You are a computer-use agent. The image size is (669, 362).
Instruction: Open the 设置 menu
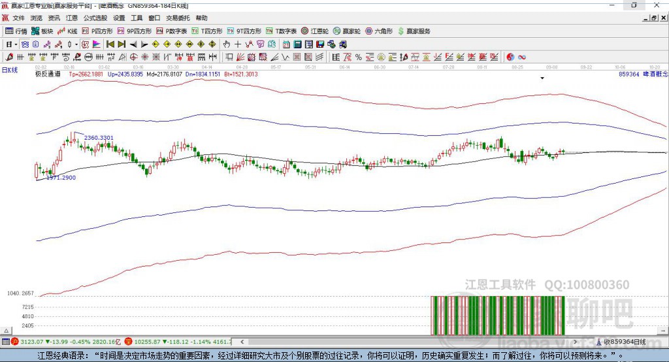click(119, 18)
